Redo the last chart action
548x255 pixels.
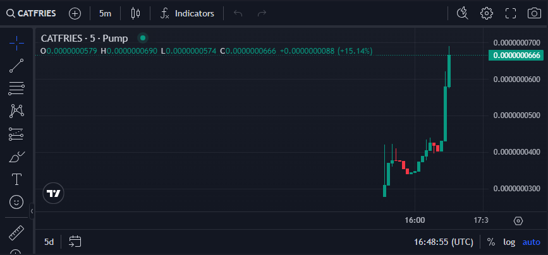[x=262, y=14]
